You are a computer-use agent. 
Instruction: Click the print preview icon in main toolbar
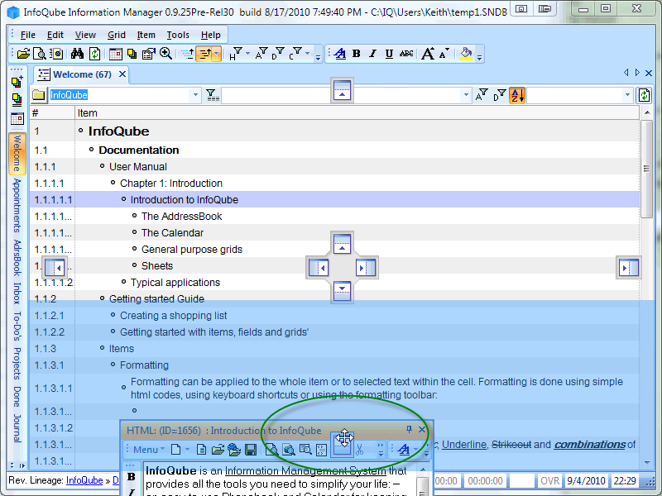pos(40,54)
